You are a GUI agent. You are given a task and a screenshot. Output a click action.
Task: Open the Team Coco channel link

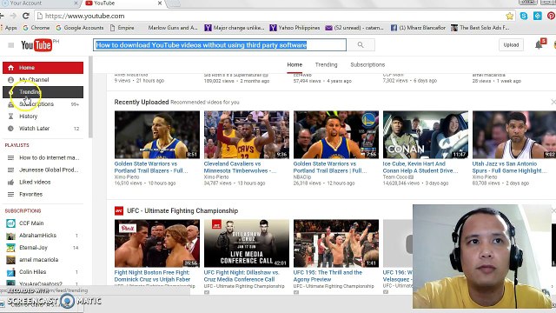[x=395, y=176]
